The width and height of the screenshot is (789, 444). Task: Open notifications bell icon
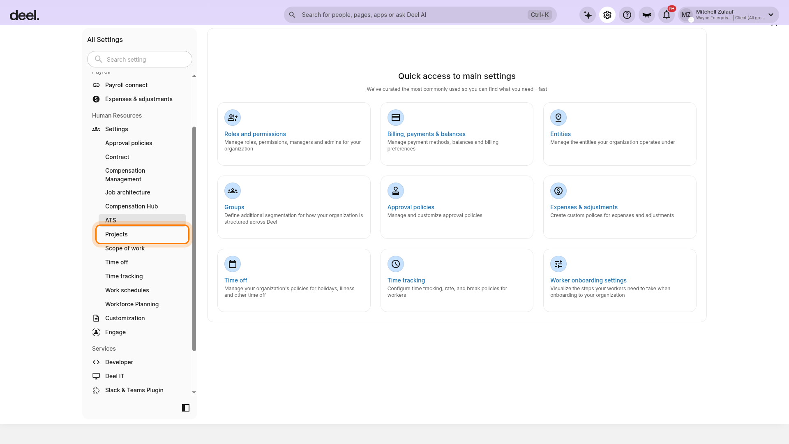tap(667, 15)
